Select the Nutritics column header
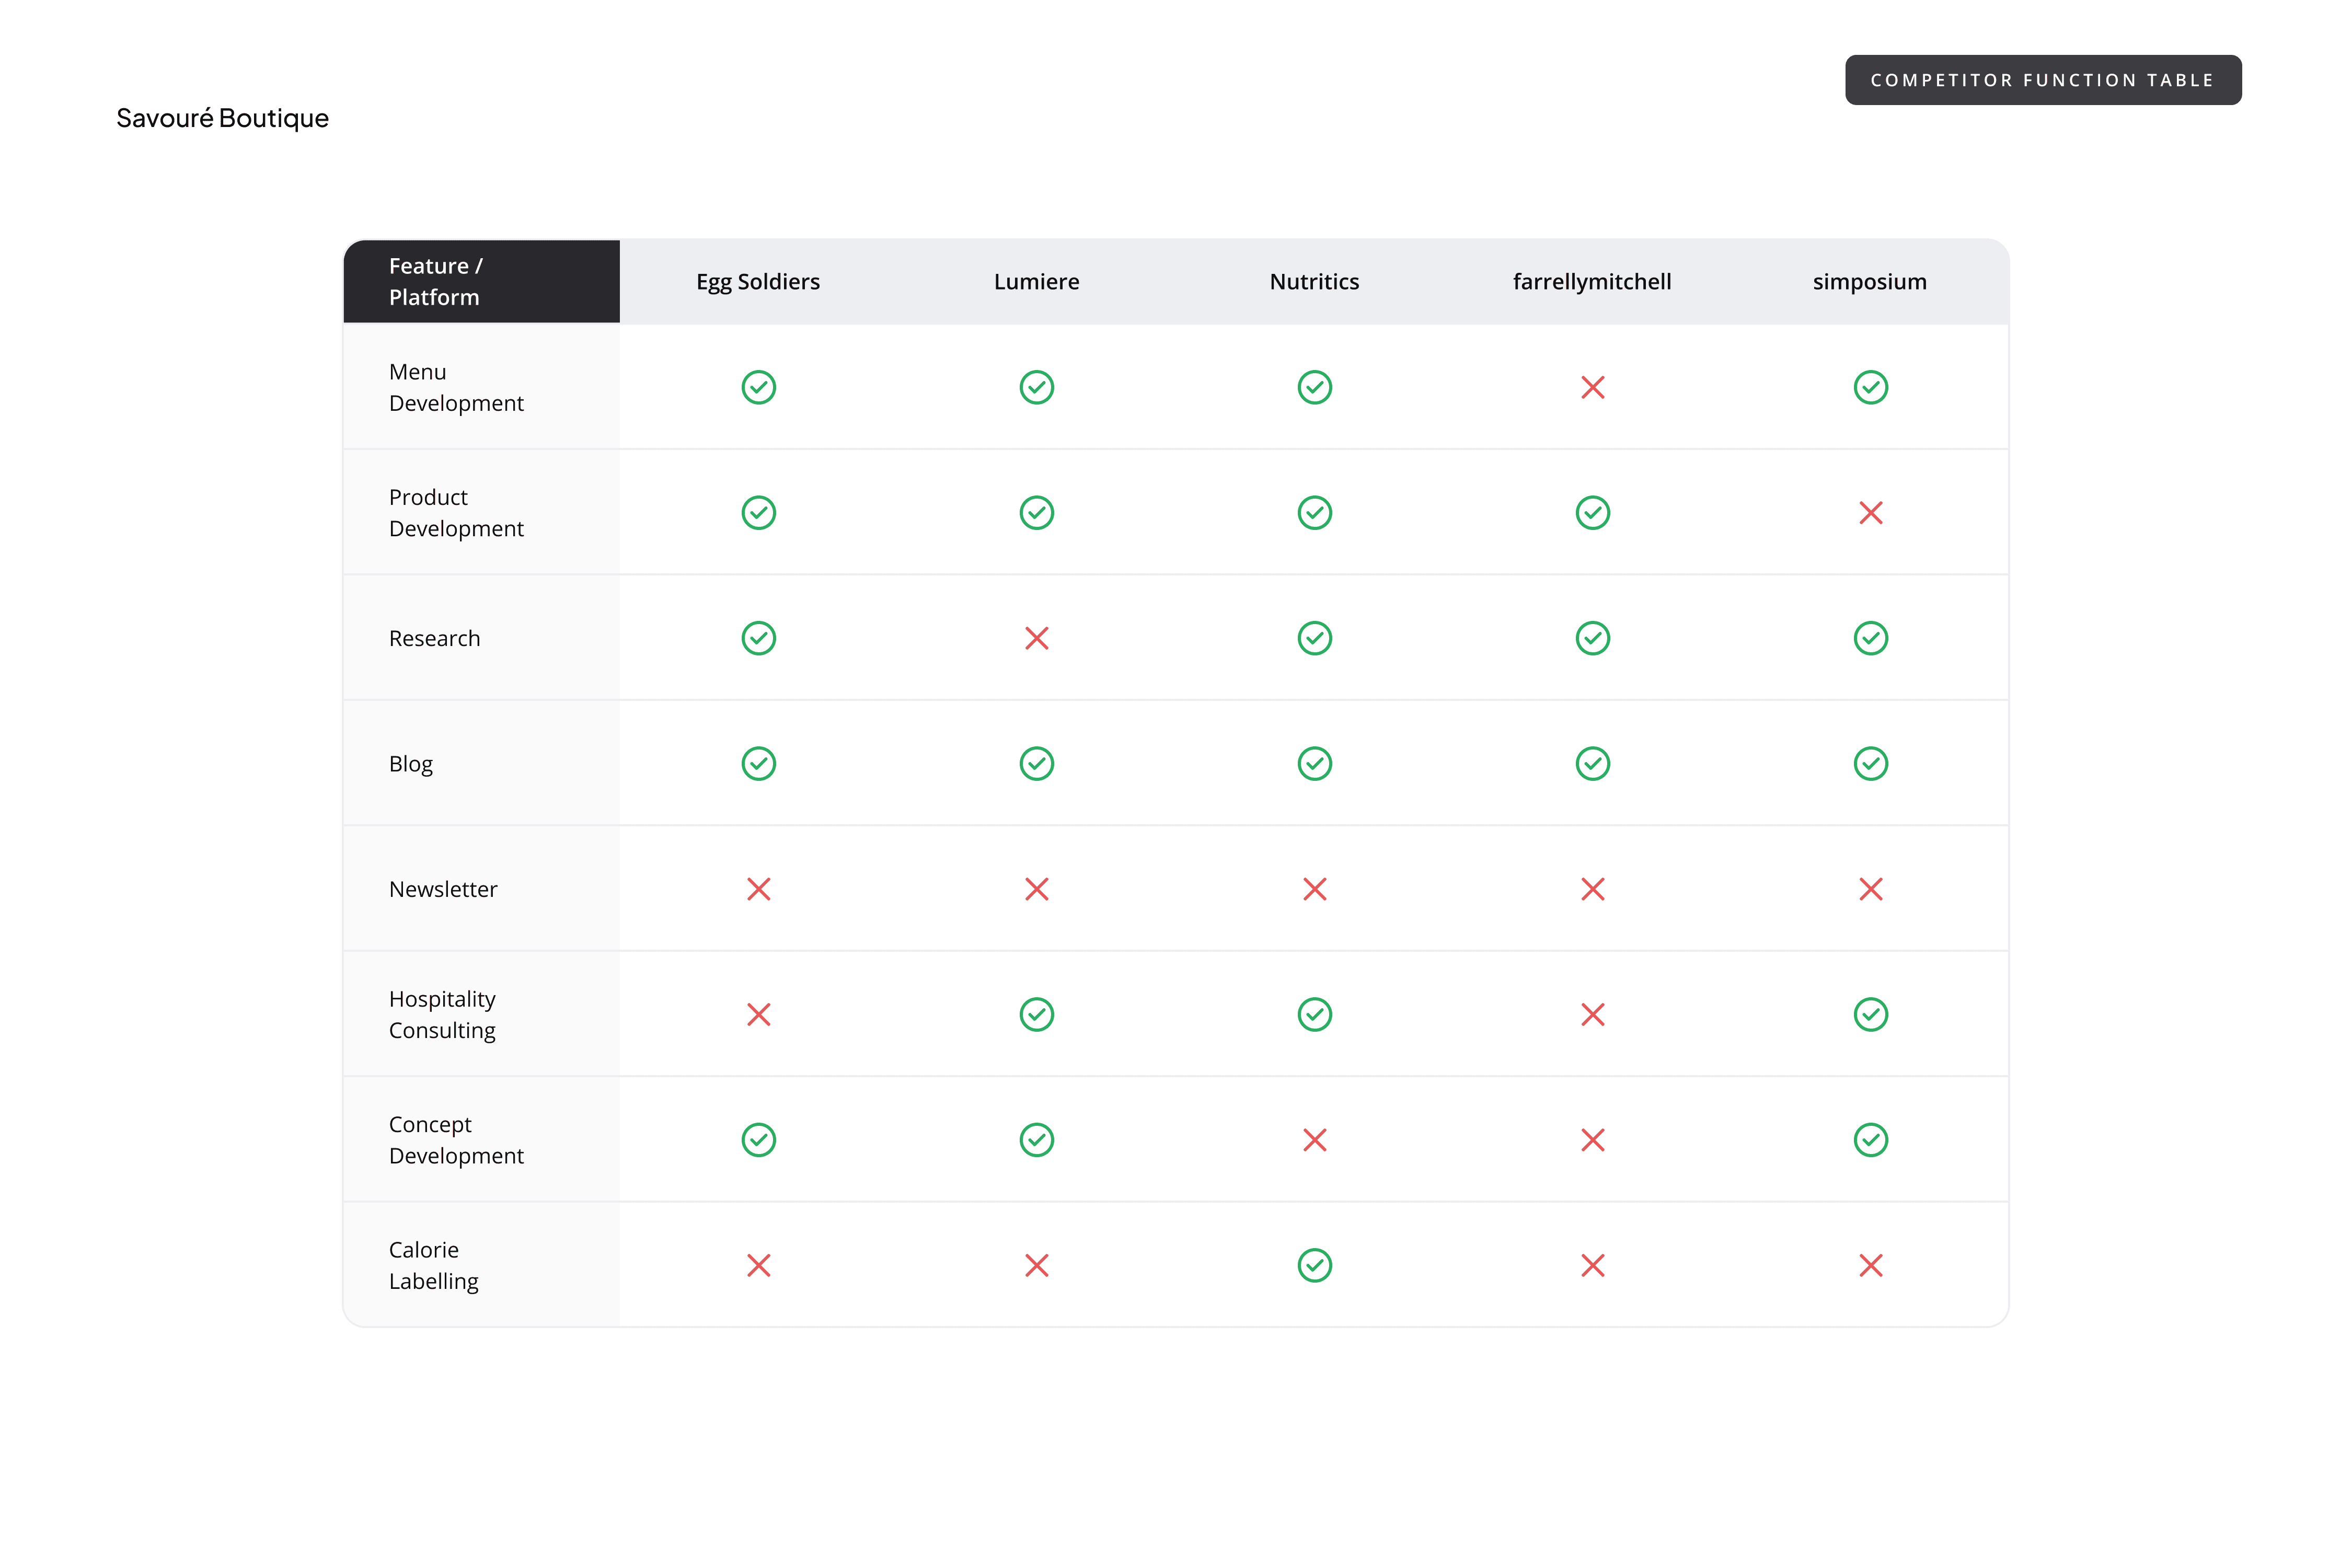2352x1568 pixels. click(1314, 282)
